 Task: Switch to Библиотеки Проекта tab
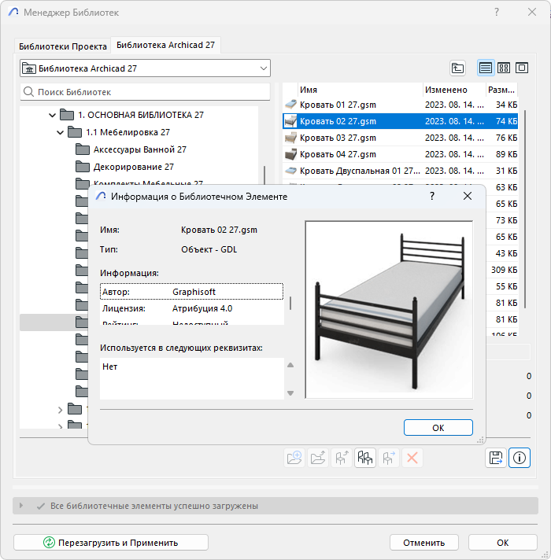[62, 46]
